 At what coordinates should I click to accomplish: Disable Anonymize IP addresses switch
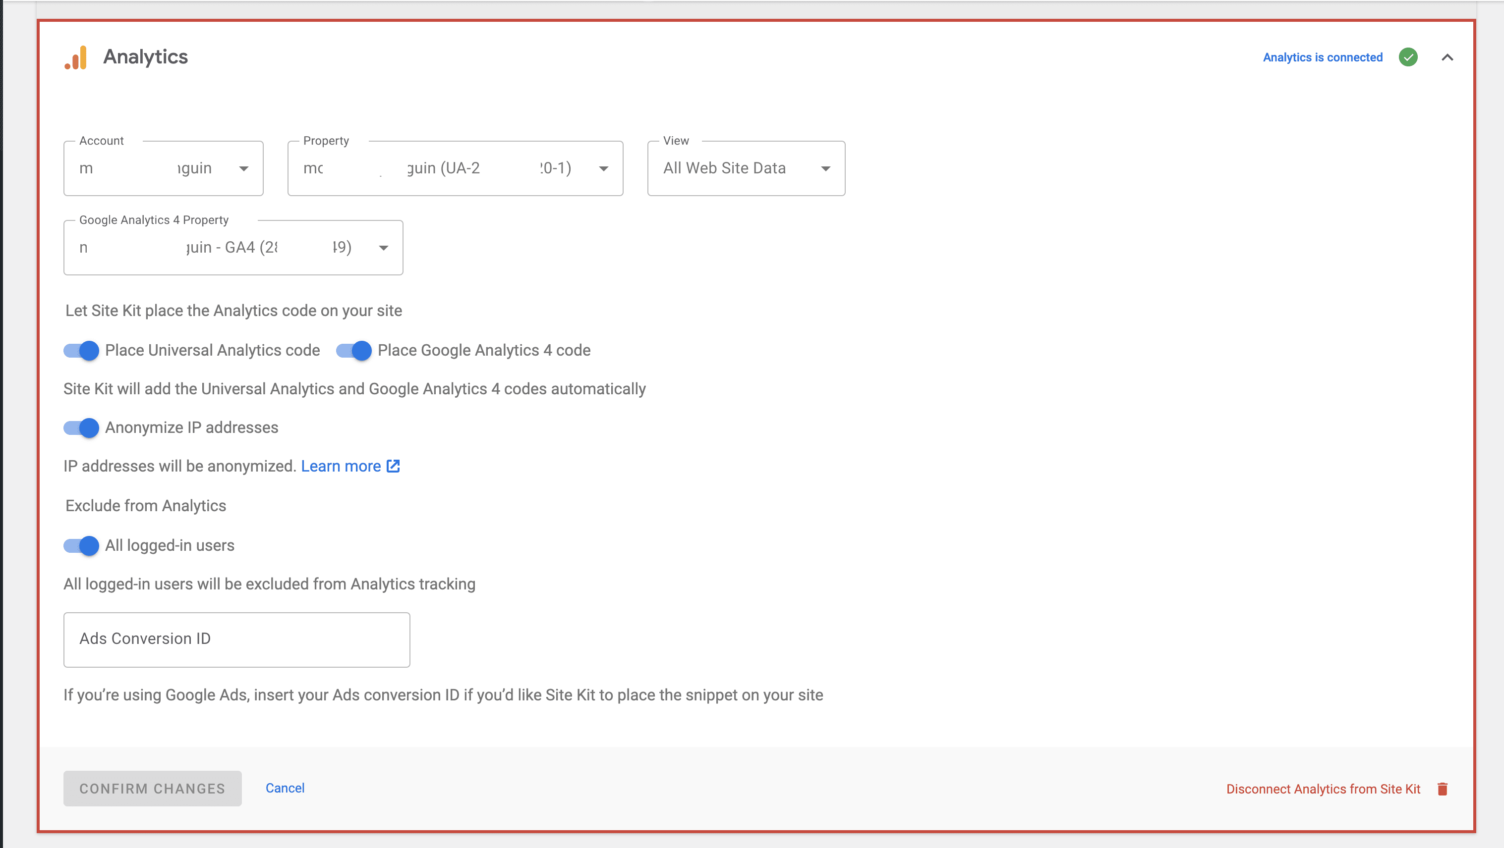point(81,427)
